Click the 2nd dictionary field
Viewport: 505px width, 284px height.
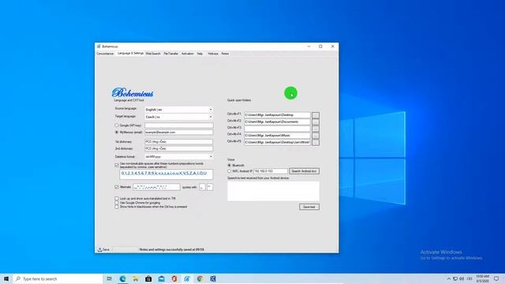(179, 149)
